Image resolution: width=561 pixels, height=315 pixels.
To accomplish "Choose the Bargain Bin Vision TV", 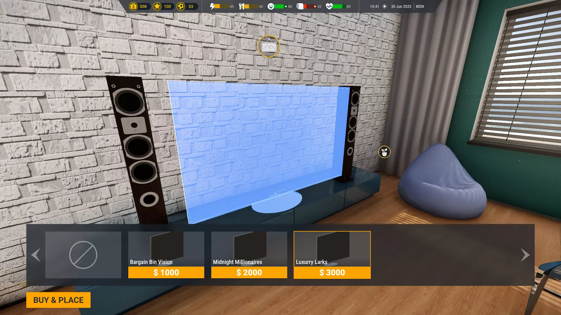I will (166, 255).
